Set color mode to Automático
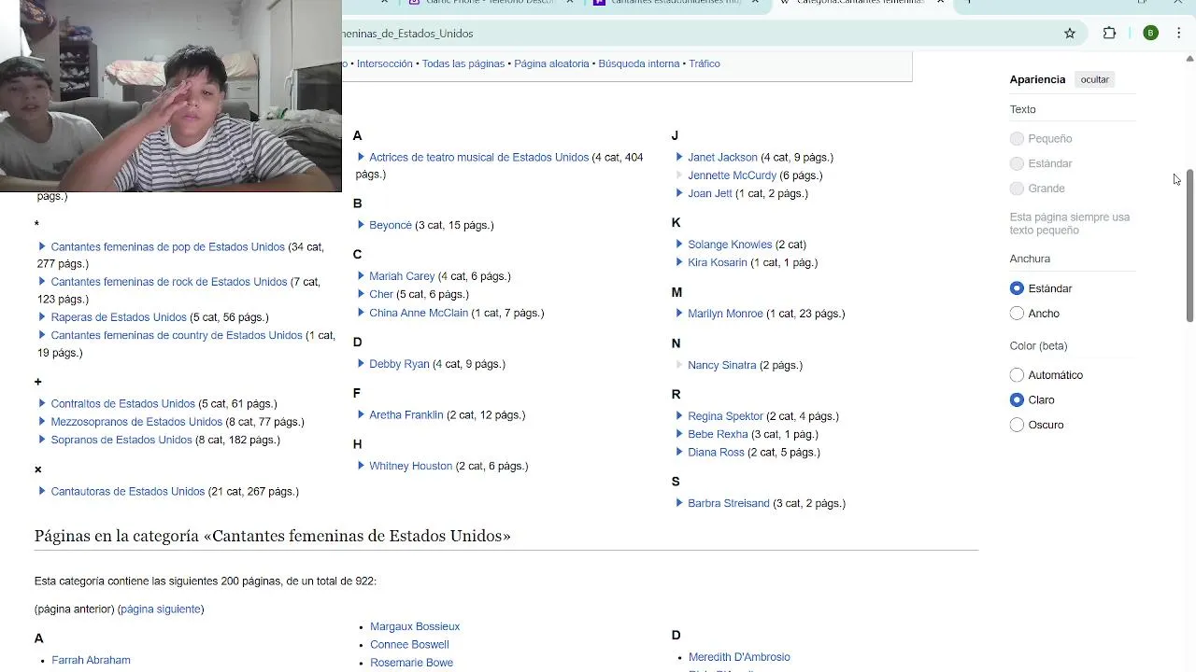The image size is (1196, 672). (1017, 375)
